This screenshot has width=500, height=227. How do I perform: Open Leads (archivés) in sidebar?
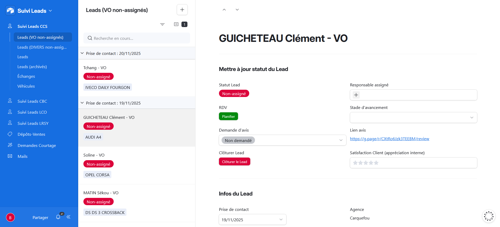click(x=32, y=67)
